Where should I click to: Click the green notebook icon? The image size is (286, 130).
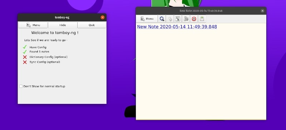point(202,19)
